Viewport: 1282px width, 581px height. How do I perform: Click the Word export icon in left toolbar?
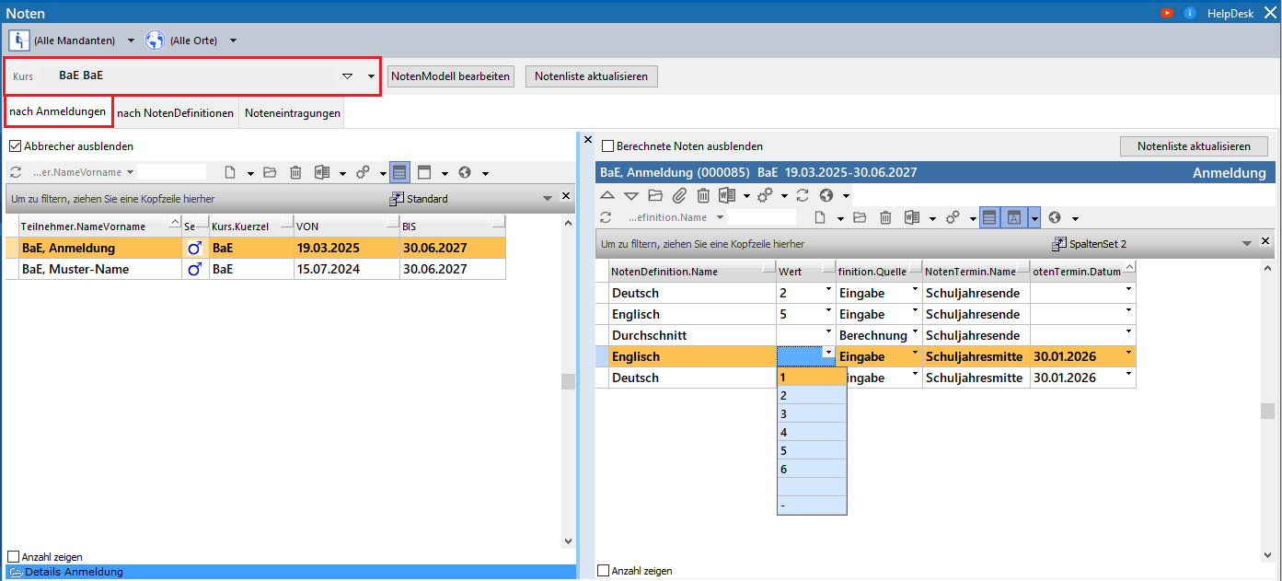pos(322,172)
